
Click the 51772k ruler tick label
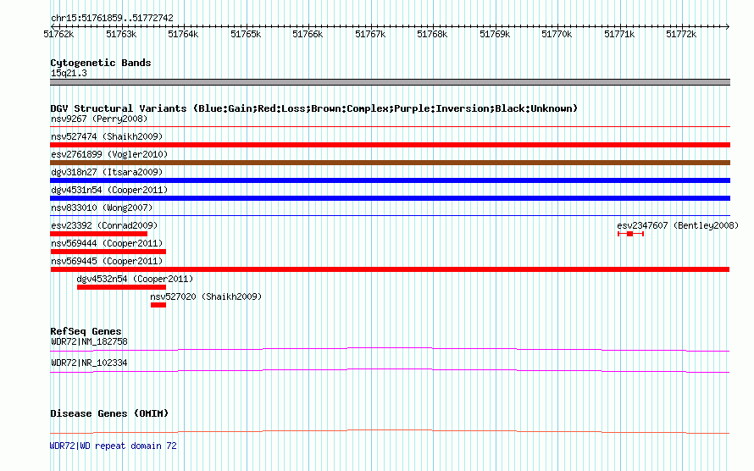(x=681, y=34)
